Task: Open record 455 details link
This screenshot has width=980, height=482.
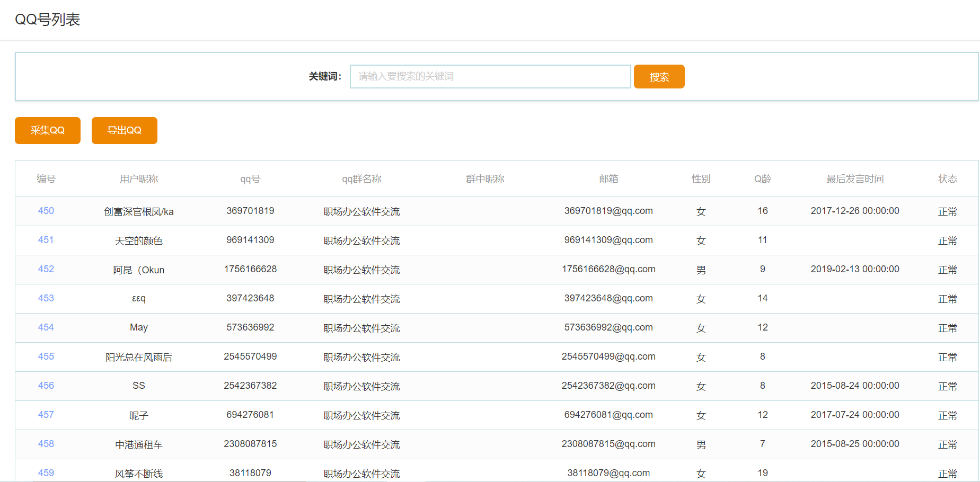Action: [x=46, y=356]
